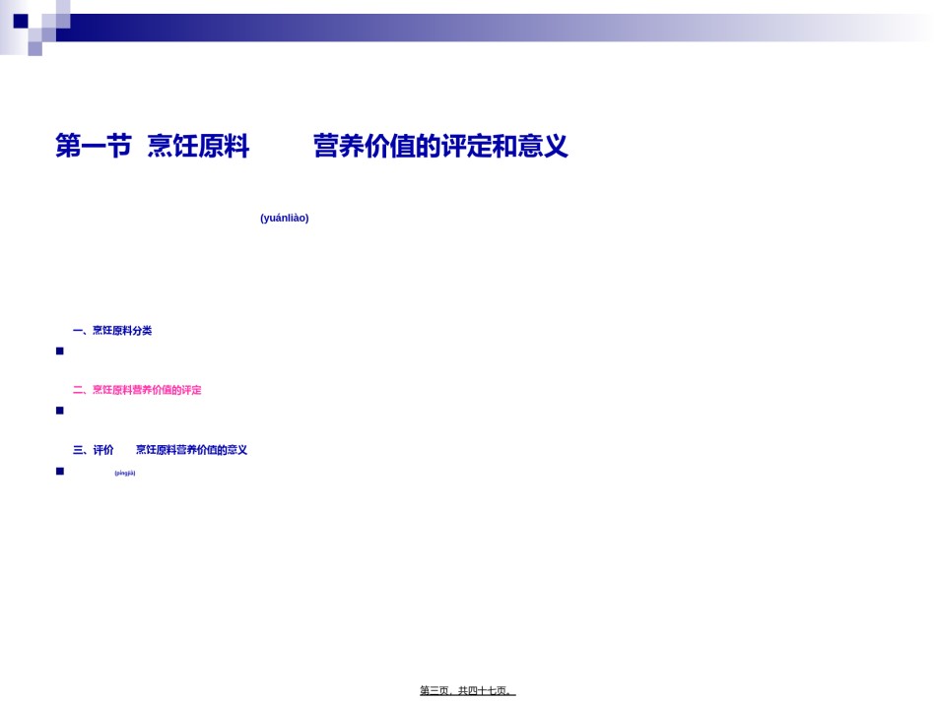Click '三、评价' at the start of the third item
The image size is (936, 702).
(94, 450)
